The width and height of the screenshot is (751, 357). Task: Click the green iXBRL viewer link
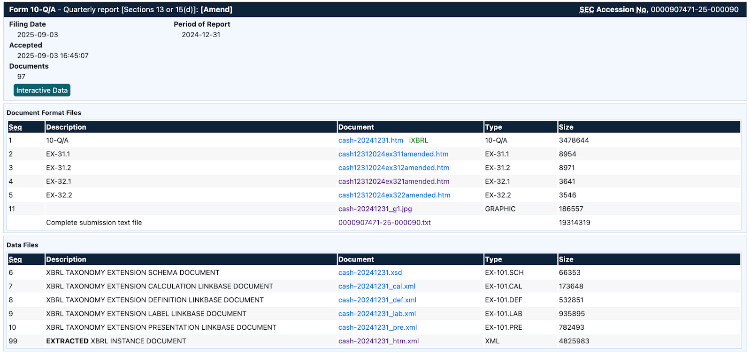coord(418,140)
